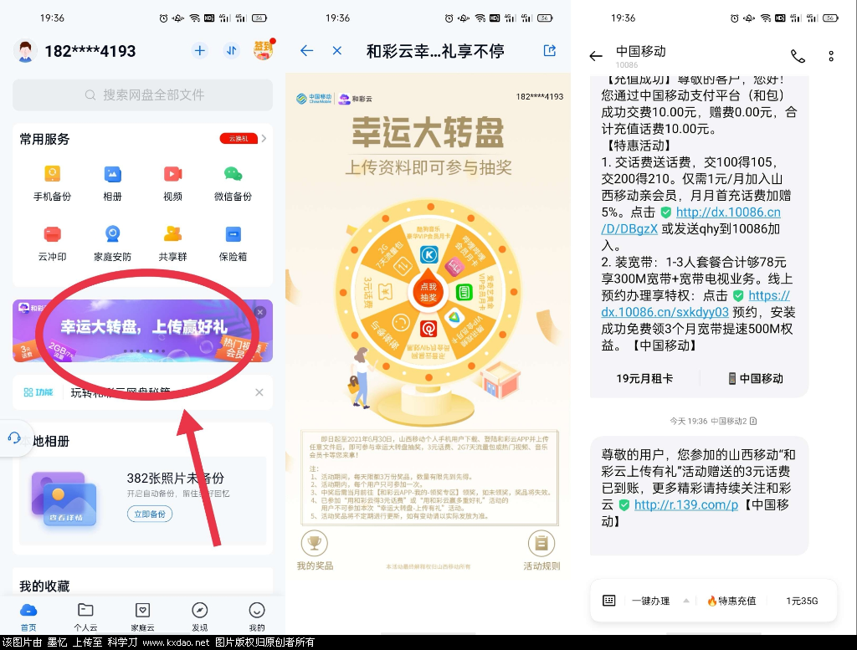The width and height of the screenshot is (857, 650).
Task: Open link http://r.139.com/p
Action: click(686, 504)
